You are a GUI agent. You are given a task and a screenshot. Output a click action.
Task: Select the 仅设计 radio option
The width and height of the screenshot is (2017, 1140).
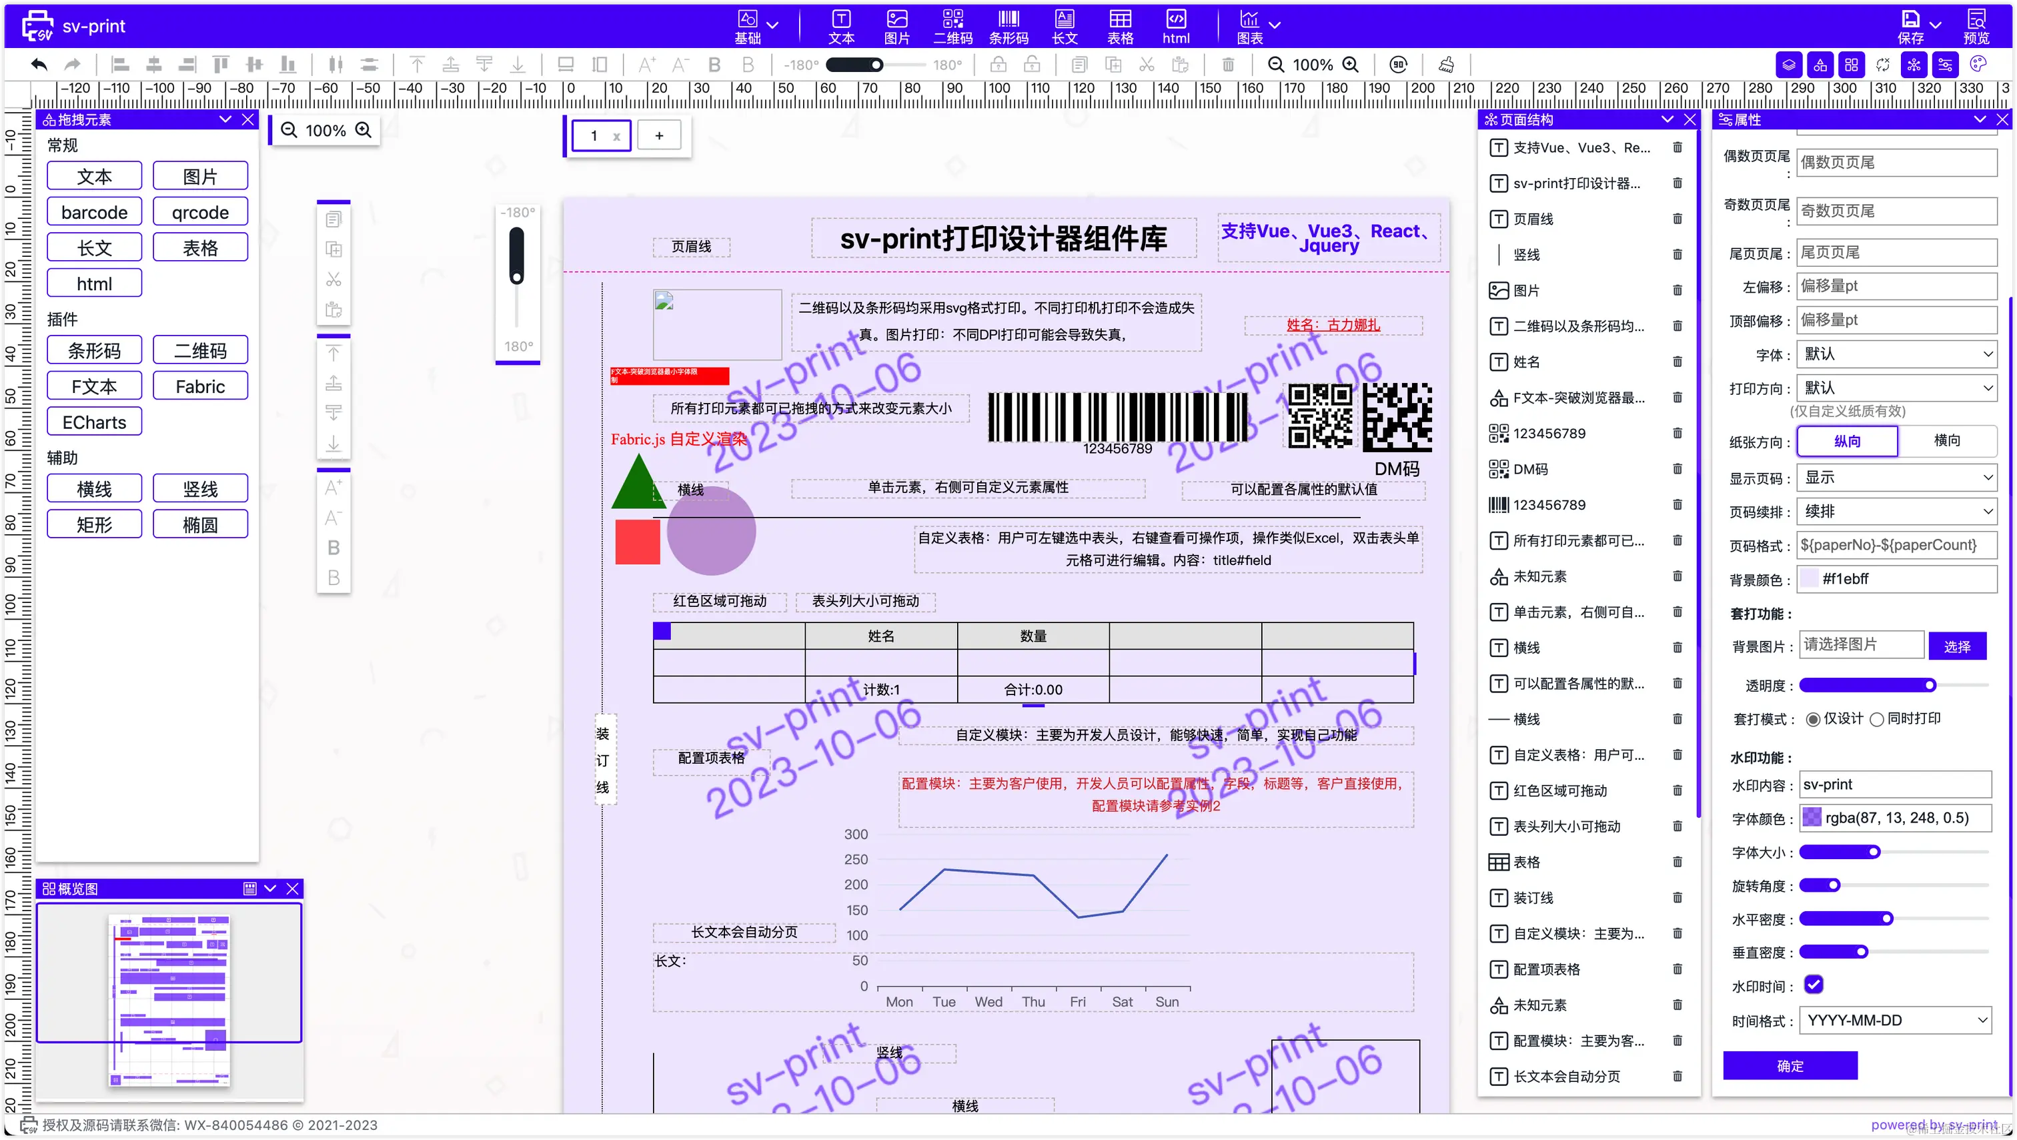coord(1813,719)
